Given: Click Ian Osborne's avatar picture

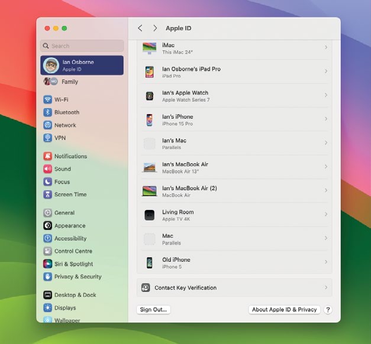Looking at the screenshot, I should pyautogui.click(x=51, y=65).
